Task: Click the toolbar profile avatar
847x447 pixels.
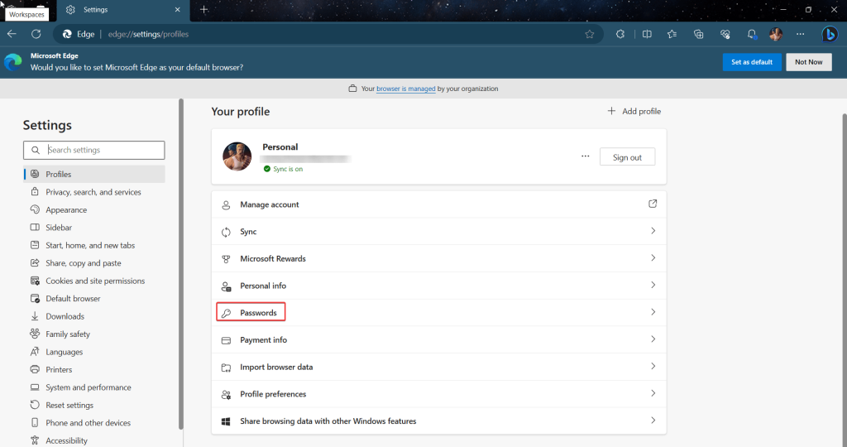Action: 776,34
